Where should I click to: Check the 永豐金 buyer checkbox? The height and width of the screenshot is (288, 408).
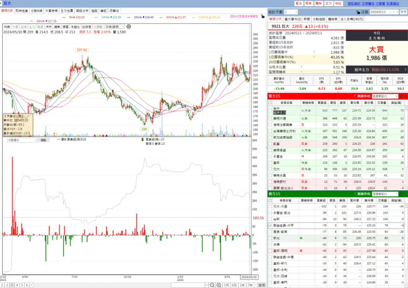pyautogui.click(x=270, y=156)
